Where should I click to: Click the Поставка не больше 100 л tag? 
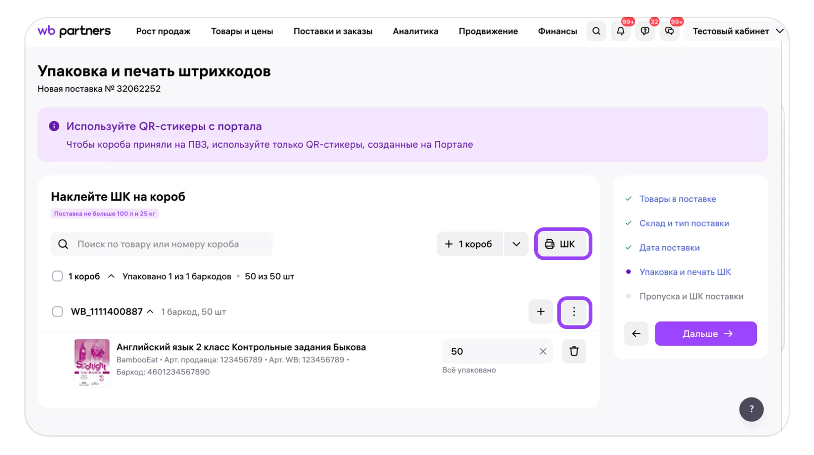(x=105, y=213)
